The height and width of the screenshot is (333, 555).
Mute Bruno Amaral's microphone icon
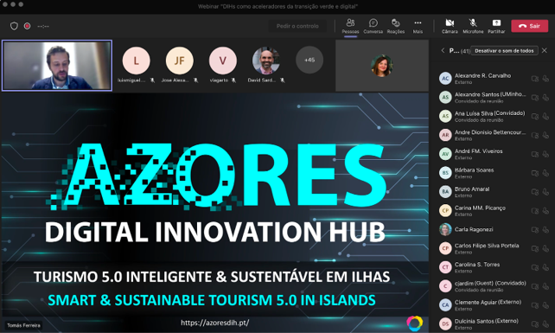point(545,192)
